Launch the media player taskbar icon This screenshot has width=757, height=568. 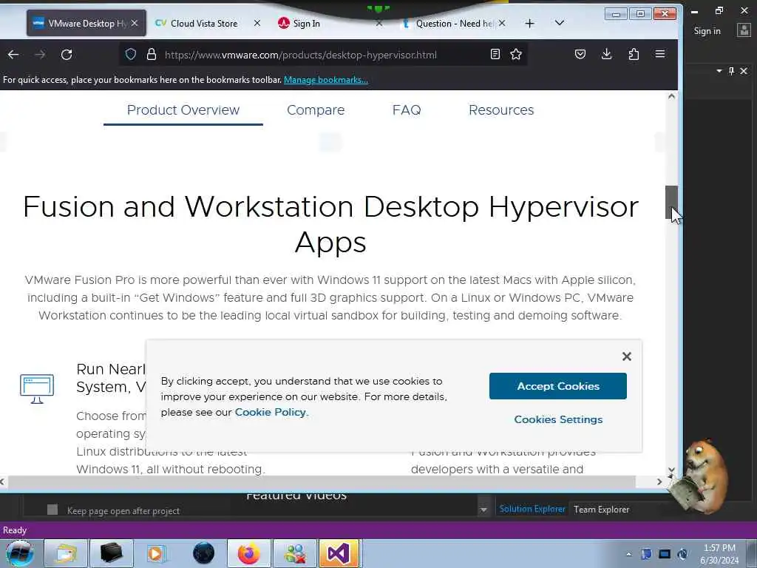pyautogui.click(x=157, y=553)
